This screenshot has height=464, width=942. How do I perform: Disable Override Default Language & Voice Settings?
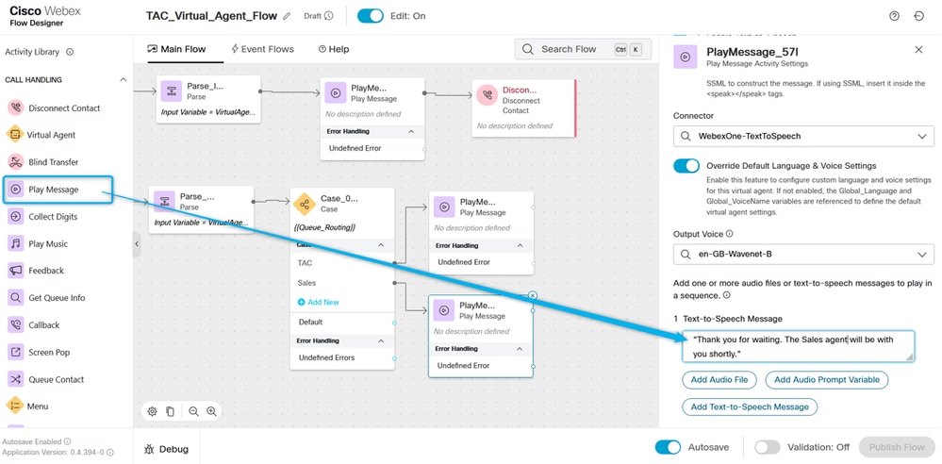pyautogui.click(x=686, y=166)
